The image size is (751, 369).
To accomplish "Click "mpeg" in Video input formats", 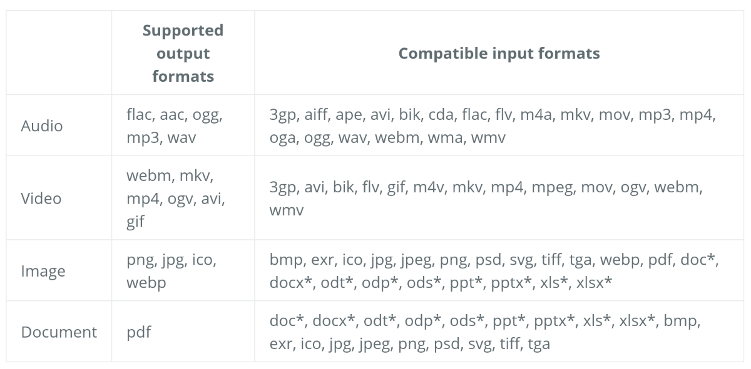I will click(x=554, y=187).
